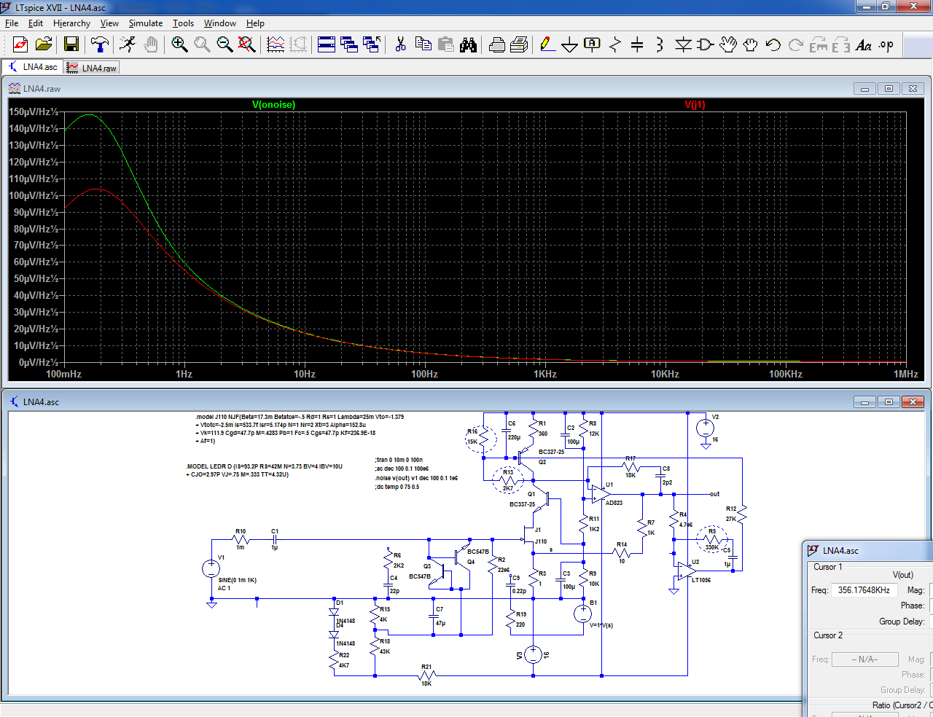Screen dimensions: 933x717
Task: Click the Close All Windows toolbar icon
Action: [x=372, y=44]
